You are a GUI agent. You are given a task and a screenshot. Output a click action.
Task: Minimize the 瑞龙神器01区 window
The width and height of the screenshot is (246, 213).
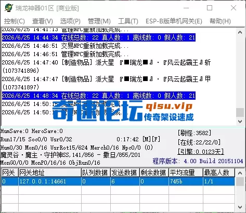coord(186,8)
